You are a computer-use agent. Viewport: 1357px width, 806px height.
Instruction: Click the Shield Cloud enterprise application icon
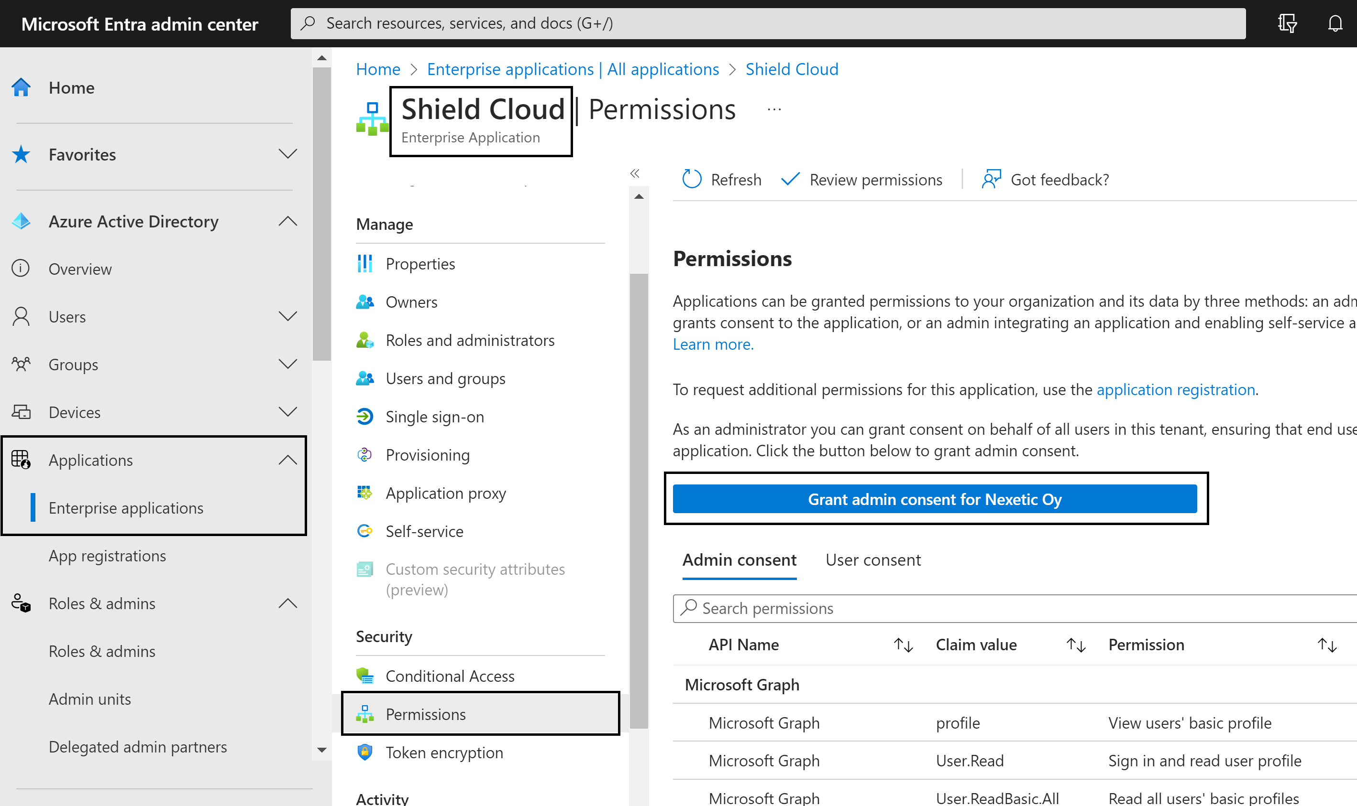[x=373, y=119]
